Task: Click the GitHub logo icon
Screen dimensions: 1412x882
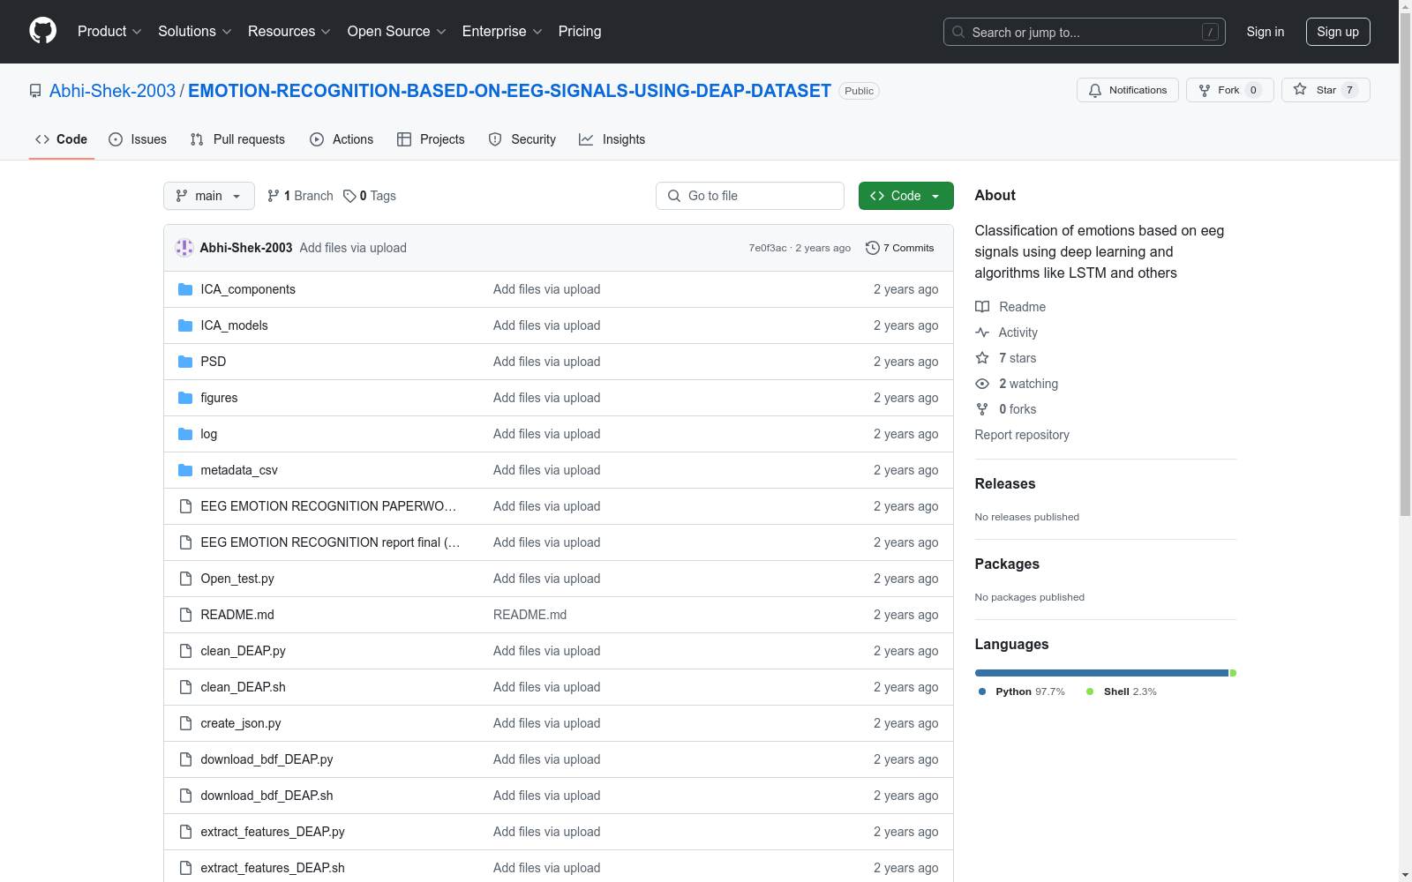Action: [42, 31]
